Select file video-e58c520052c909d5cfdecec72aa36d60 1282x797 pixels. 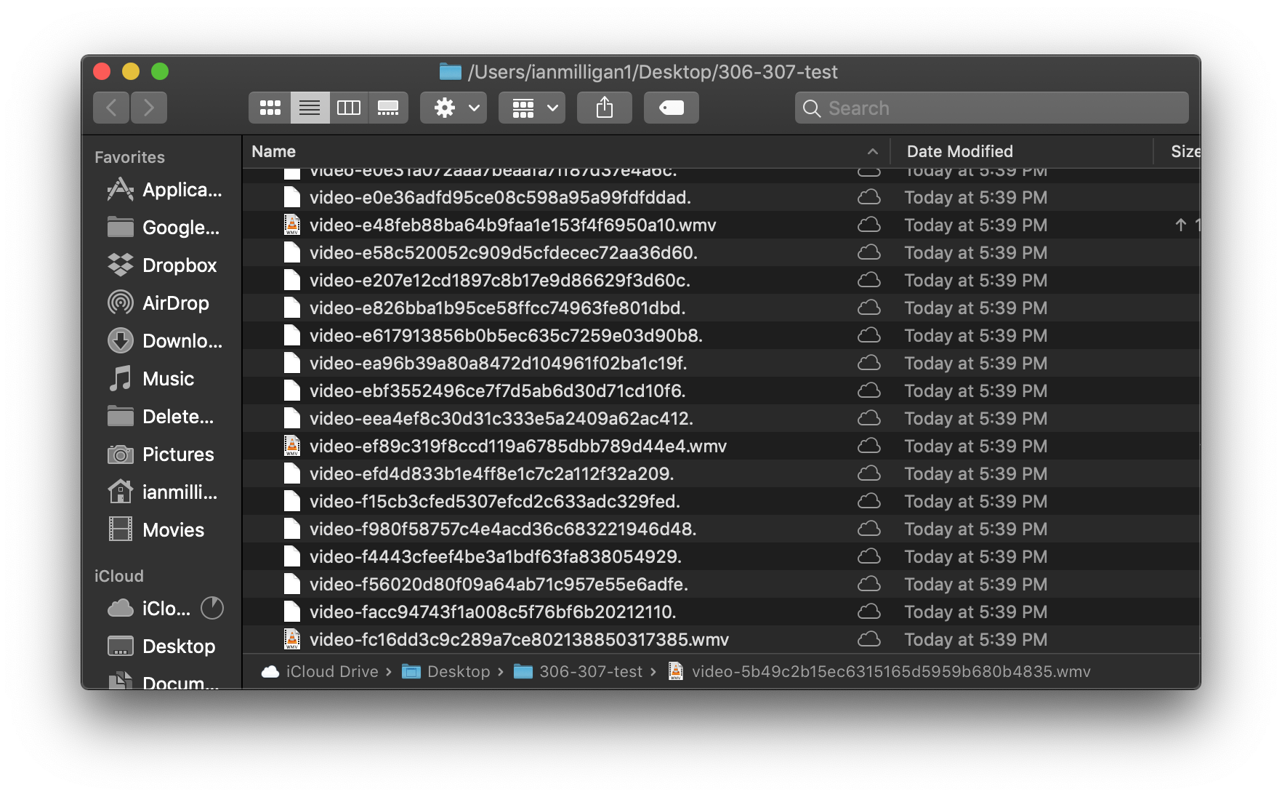tap(721, 252)
